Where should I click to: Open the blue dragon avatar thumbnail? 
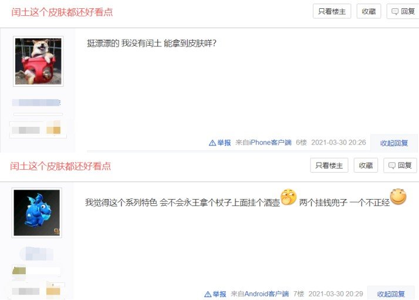[x=37, y=213]
